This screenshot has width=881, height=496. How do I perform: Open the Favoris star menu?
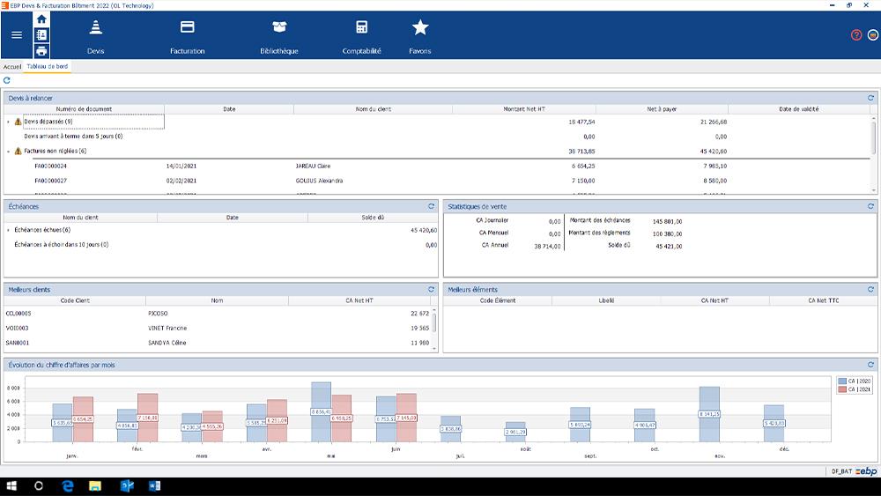point(420,36)
